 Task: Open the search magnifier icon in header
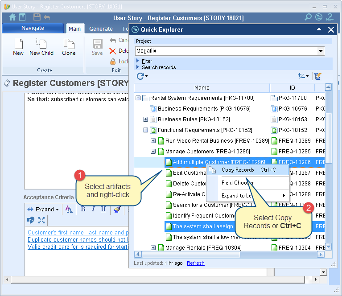coord(308,17)
